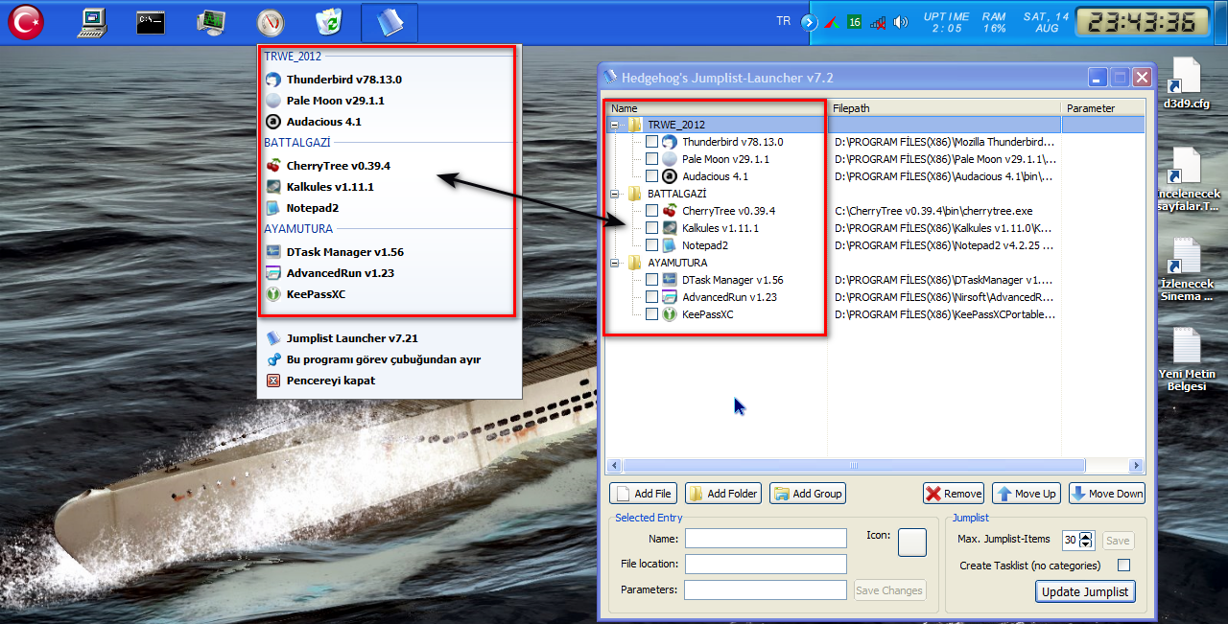Tick the Kalkules v1.11.1 checkbox
The width and height of the screenshot is (1228, 624).
pos(652,228)
